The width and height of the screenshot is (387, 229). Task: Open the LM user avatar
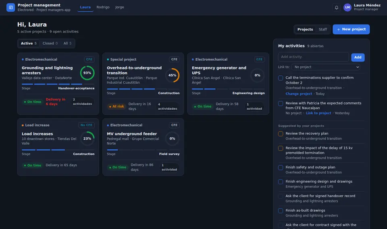(x=347, y=7)
